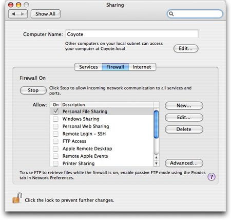
Task: Select the Windows Sharing row label
Action: tap(81, 119)
